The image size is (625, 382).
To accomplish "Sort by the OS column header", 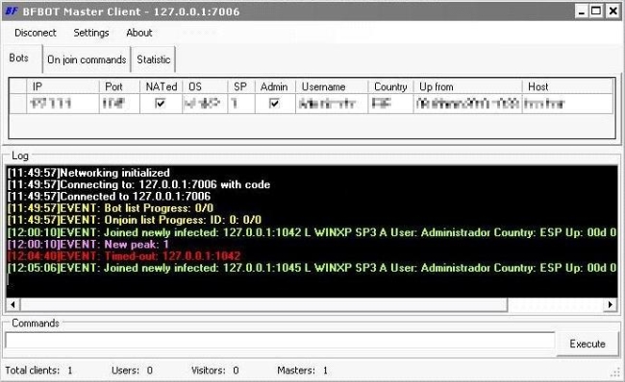I will click(x=205, y=86).
